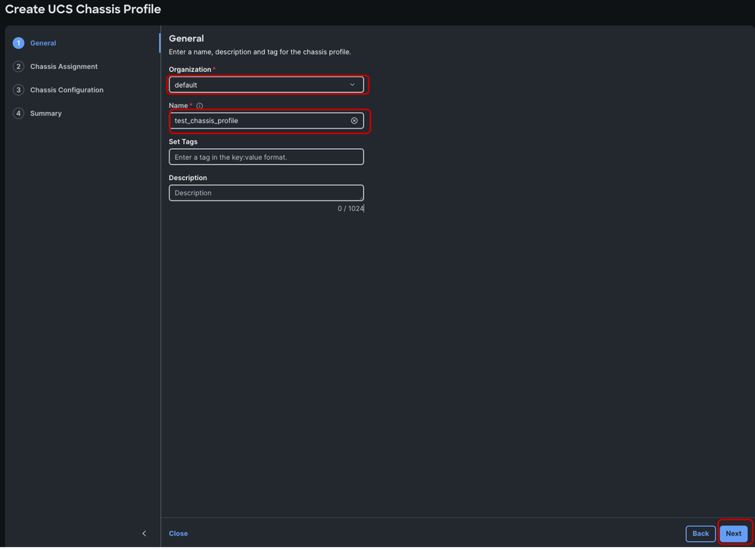Image resolution: width=755 pixels, height=550 pixels.
Task: Click the Close link
Action: pos(178,533)
